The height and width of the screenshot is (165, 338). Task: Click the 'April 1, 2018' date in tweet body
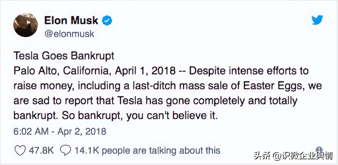coord(145,71)
